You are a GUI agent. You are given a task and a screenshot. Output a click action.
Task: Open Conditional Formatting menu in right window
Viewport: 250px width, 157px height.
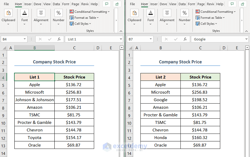pyautogui.click(x=216, y=12)
